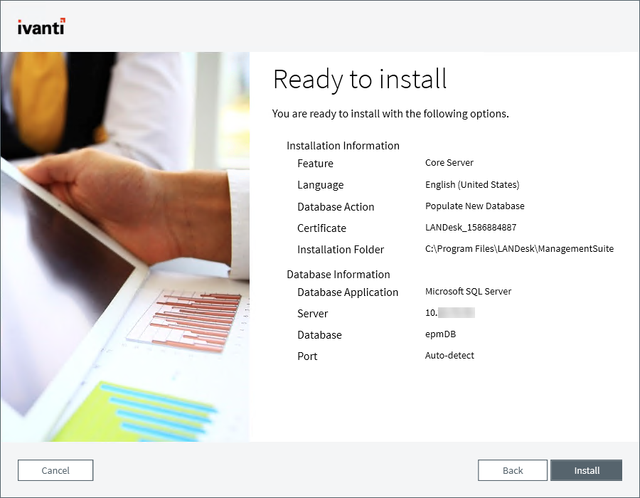The width and height of the screenshot is (640, 498).
Task: Select English (United States) language value
Action: [x=474, y=184]
